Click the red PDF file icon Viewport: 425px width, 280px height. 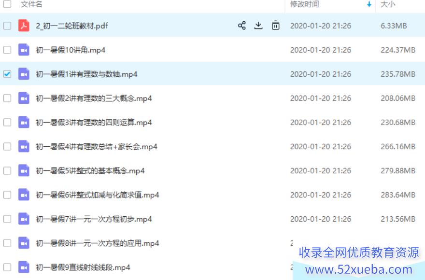(x=24, y=26)
